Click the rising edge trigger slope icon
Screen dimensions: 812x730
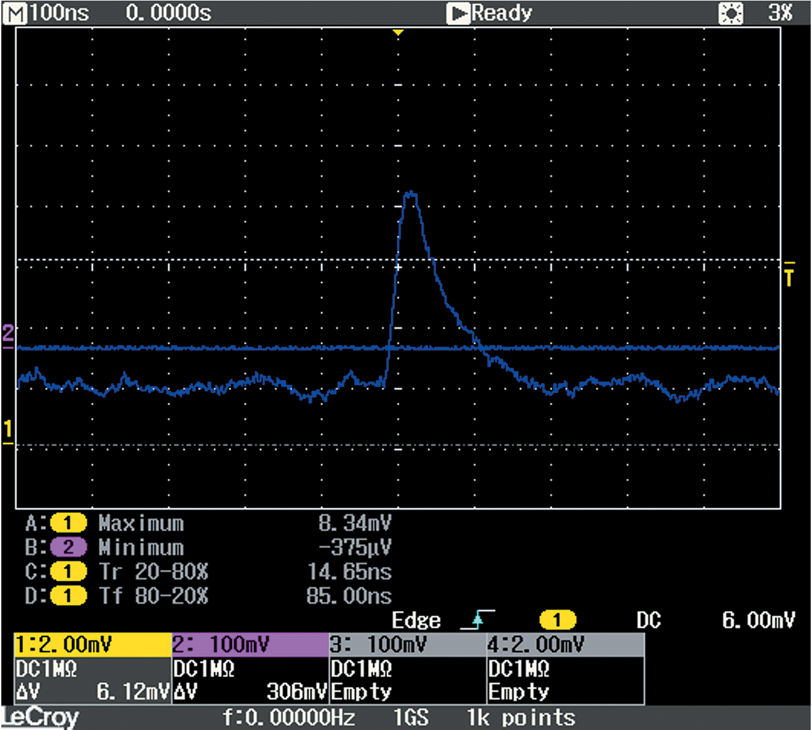tap(477, 619)
